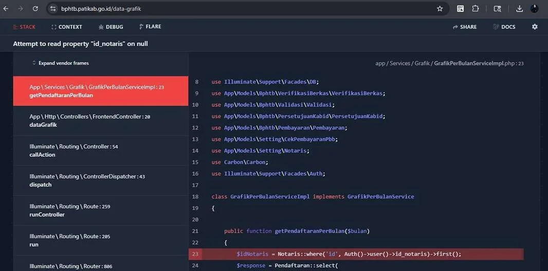
Task: Click line 11 PersetujuanKabid import
Action: point(299,116)
